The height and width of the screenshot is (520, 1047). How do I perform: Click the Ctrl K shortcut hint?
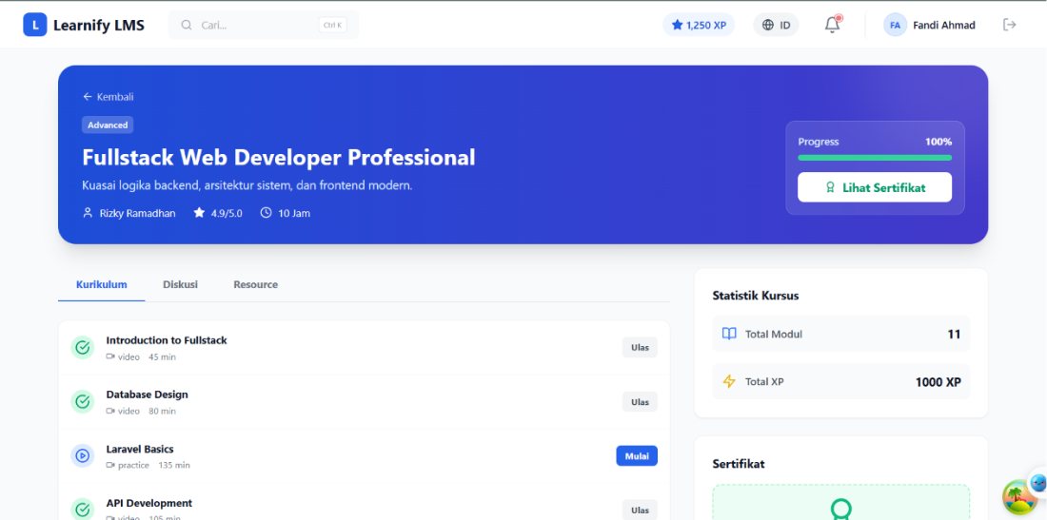click(332, 26)
